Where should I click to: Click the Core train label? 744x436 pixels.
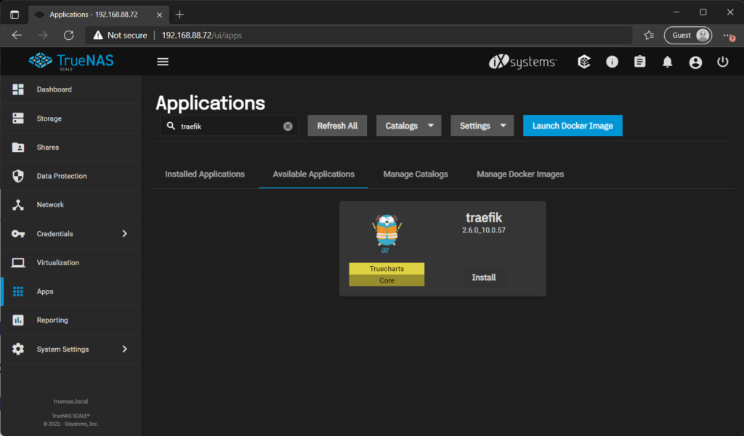click(x=387, y=280)
